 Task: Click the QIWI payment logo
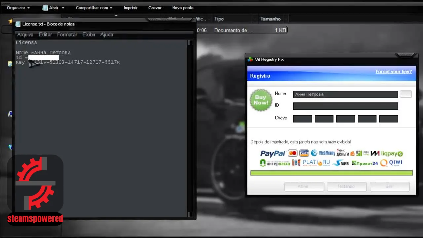coord(391,163)
